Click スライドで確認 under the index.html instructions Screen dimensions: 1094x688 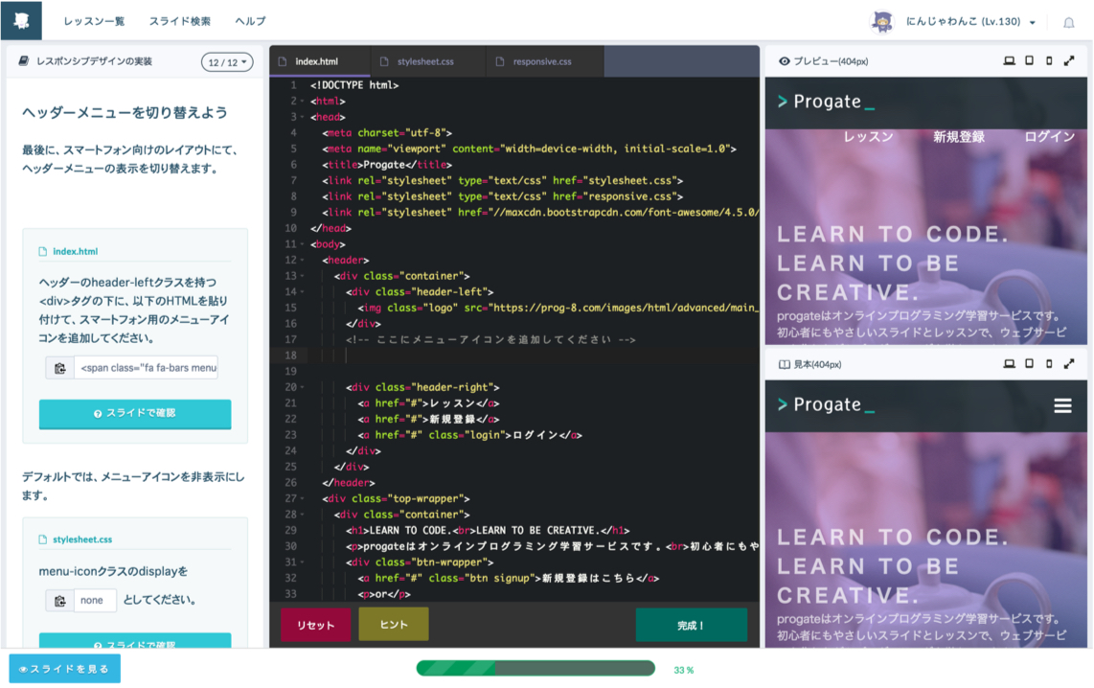pyautogui.click(x=135, y=414)
